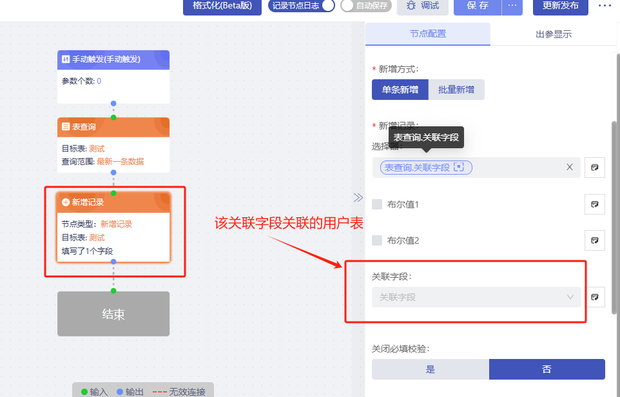
Task: Tick the 布尔值2 checkbox
Action: coord(377,240)
